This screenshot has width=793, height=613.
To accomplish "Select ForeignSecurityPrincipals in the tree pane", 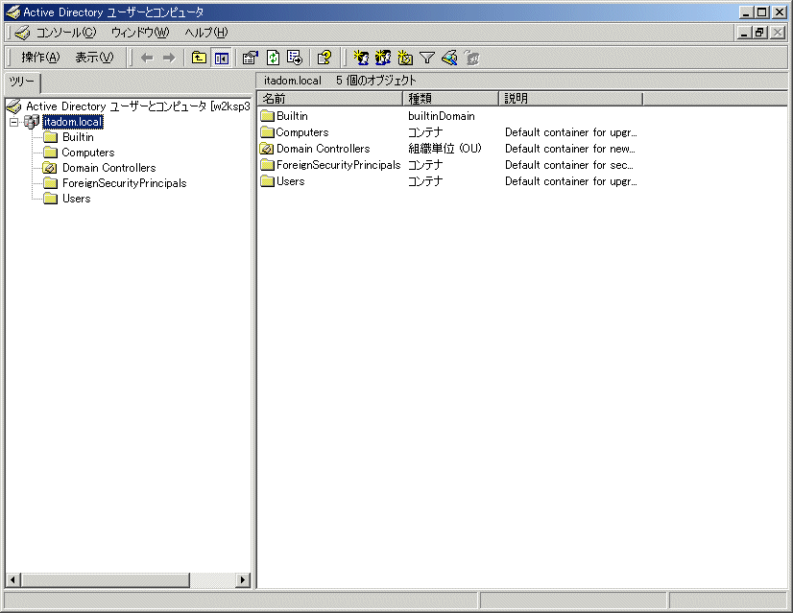I will (125, 183).
